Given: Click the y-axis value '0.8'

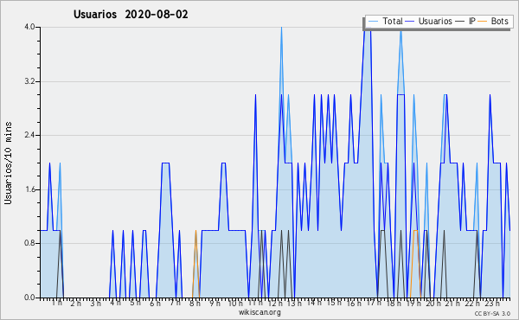Looking at the screenshot, I should click(x=29, y=244).
